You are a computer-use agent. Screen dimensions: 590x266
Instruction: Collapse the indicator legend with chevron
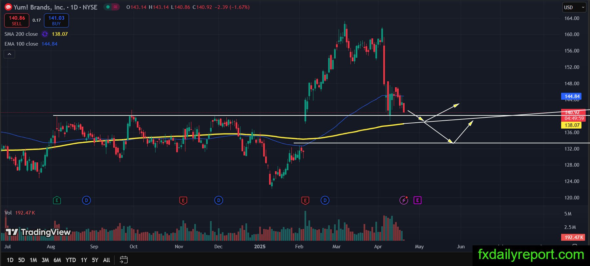click(9, 54)
